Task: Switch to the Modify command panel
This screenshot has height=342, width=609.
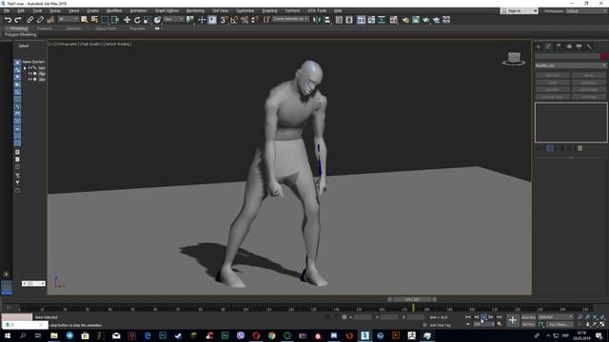Action: tap(548, 47)
